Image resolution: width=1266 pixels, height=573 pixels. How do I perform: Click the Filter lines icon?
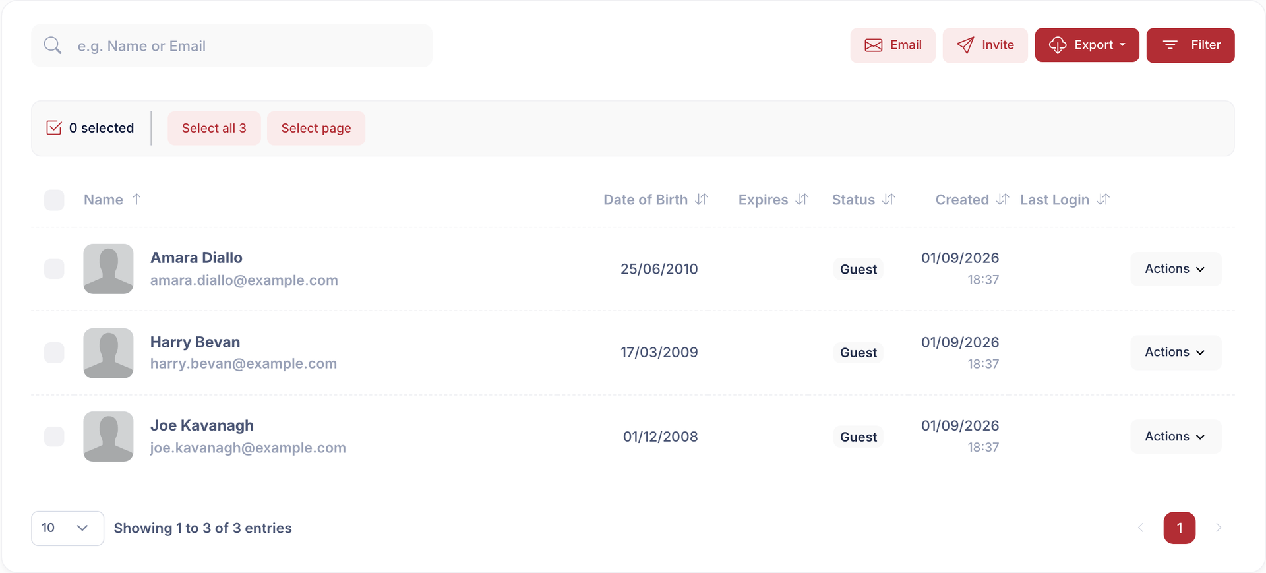pyautogui.click(x=1170, y=45)
